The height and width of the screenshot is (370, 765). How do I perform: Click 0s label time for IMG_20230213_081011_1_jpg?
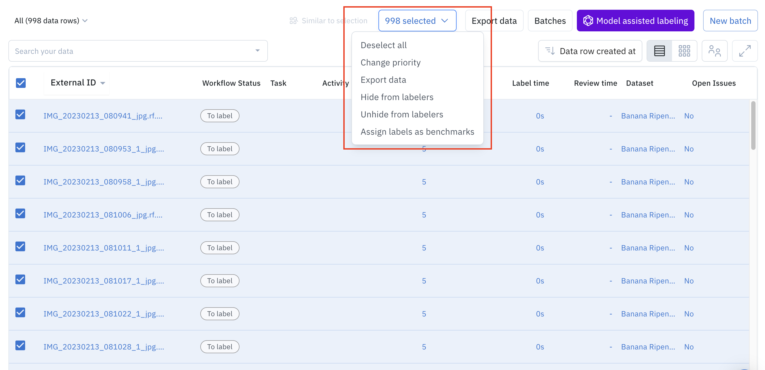(540, 247)
